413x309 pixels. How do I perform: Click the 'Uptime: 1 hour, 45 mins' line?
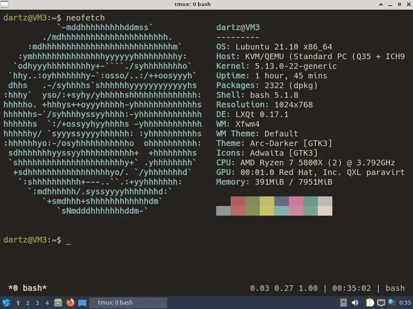click(271, 76)
